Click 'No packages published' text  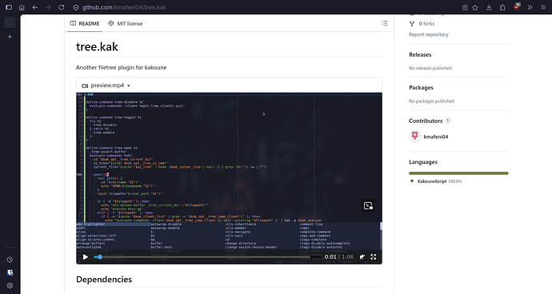[x=432, y=101]
